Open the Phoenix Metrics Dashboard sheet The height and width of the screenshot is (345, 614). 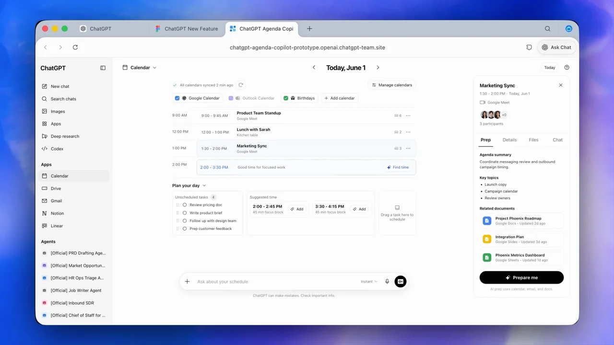pyautogui.click(x=521, y=257)
